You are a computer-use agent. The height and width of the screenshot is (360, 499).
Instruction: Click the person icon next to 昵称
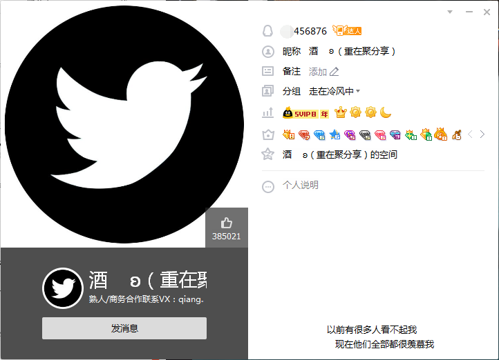click(268, 52)
